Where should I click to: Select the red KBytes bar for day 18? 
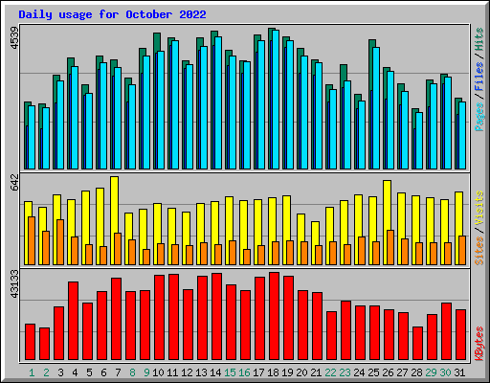[x=274, y=316]
